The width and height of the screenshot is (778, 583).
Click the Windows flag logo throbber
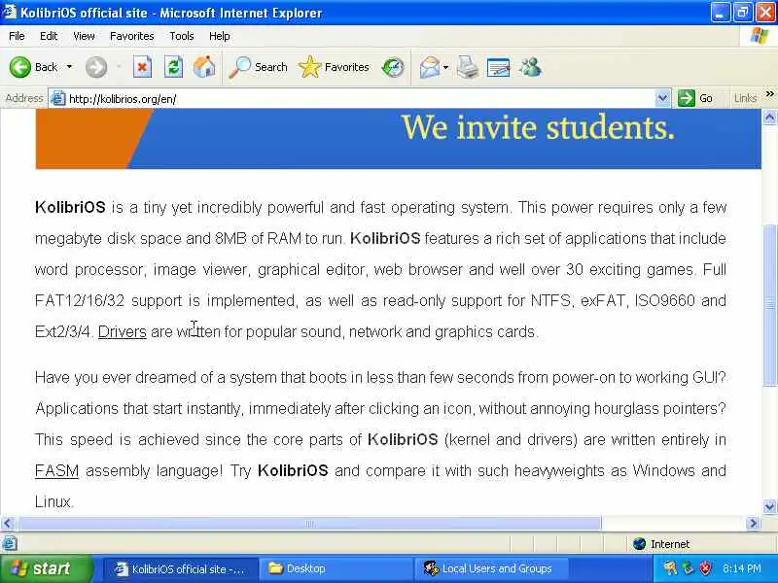[760, 36]
